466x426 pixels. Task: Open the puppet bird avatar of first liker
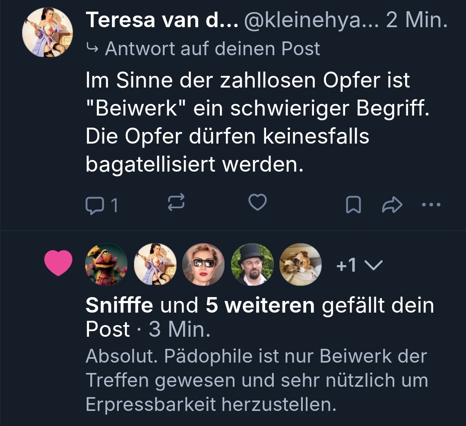(x=106, y=265)
